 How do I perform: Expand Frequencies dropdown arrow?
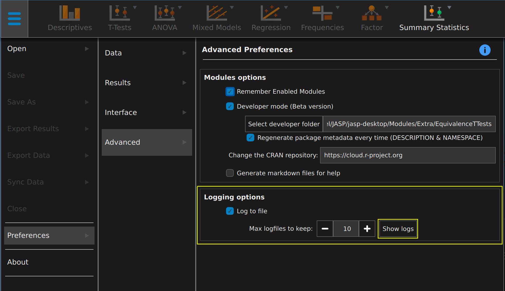[338, 7]
